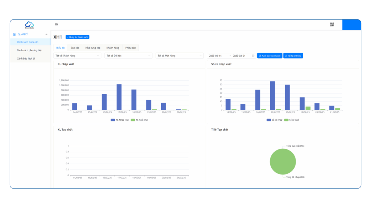The width and height of the screenshot is (371, 208).
Task: Click the green Tạp chất pie slice
Action: point(283,161)
